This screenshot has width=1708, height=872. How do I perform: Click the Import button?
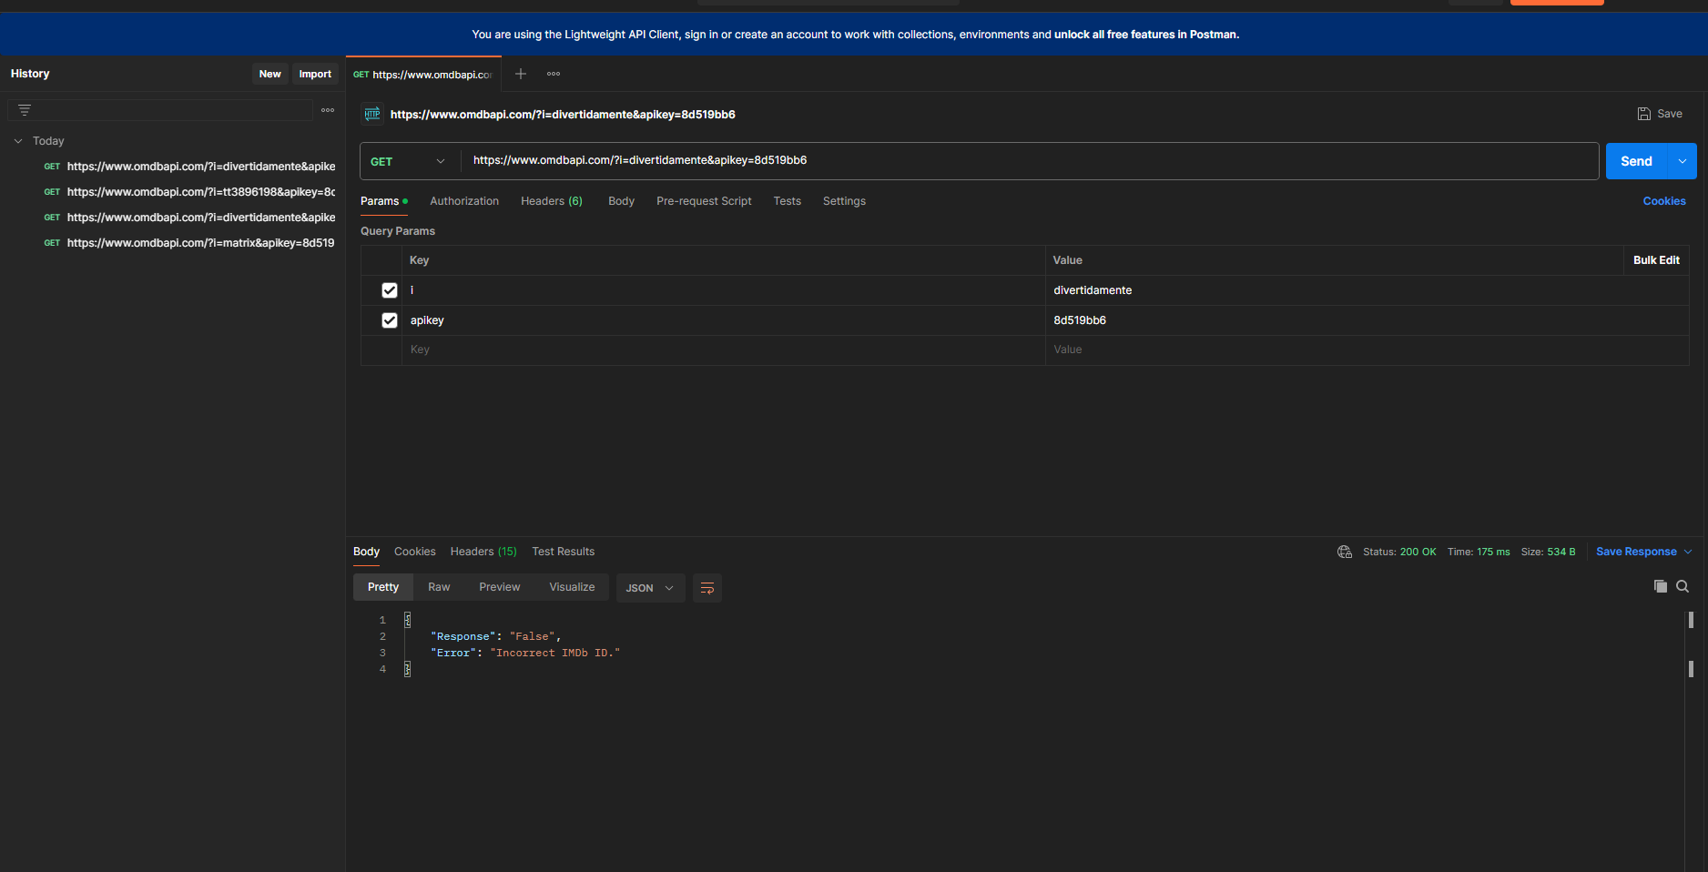(x=315, y=74)
